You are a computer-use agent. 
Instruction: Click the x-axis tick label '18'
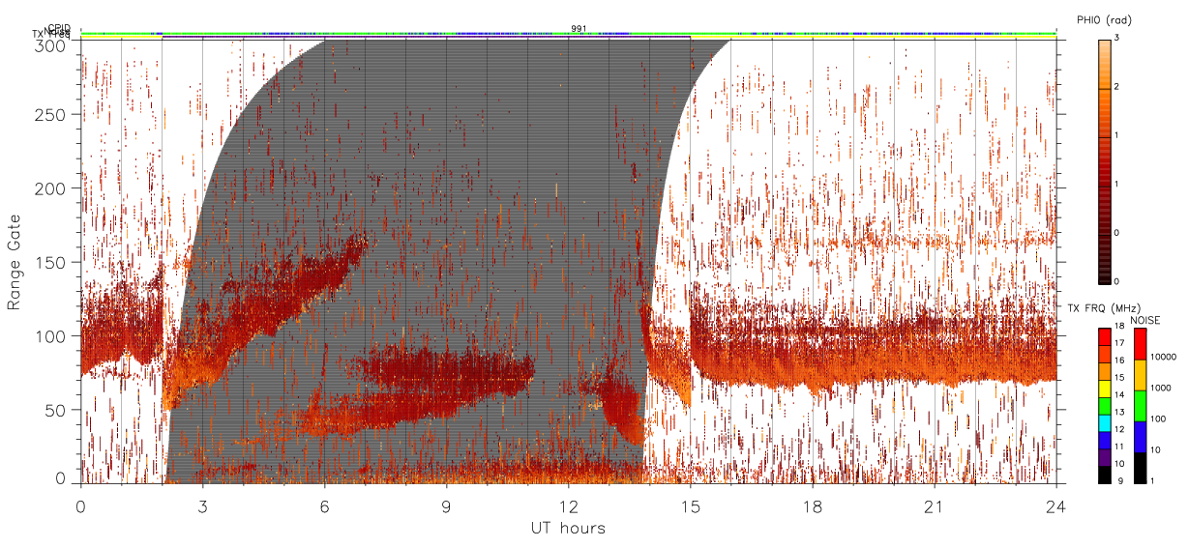(812, 505)
